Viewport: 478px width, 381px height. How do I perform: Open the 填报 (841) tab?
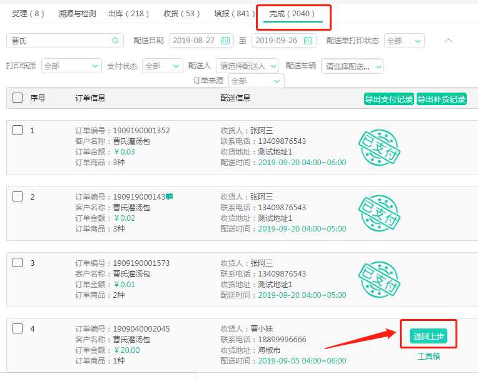click(235, 13)
